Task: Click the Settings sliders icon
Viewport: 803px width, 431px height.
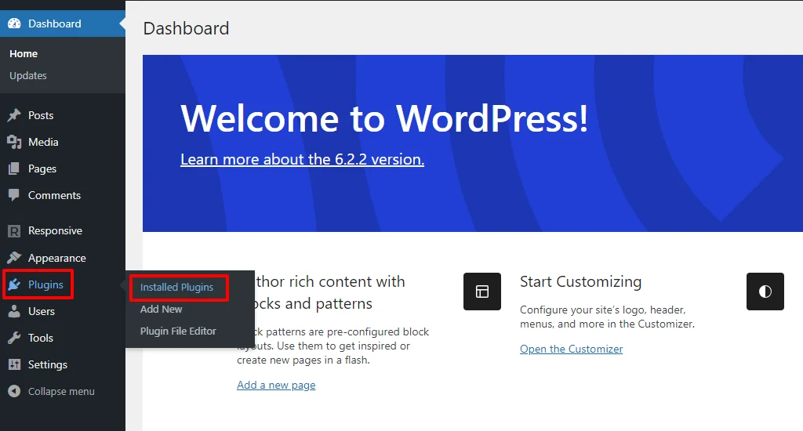Action: [14, 364]
